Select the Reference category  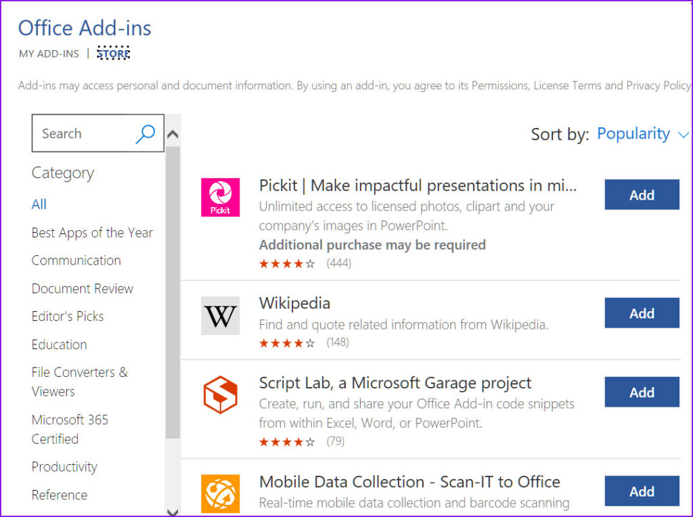point(60,495)
